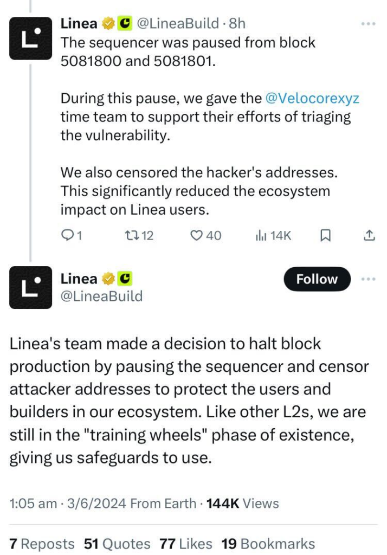
Task: Click Linea avatar on the first tweet
Action: [x=30, y=38]
